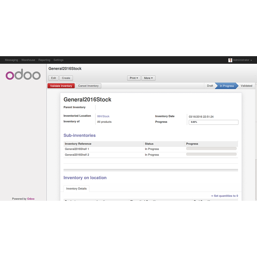The width and height of the screenshot is (257, 257).
Task: Open the General2016Shelf 1 sub-inventory row
Action: coord(77,149)
